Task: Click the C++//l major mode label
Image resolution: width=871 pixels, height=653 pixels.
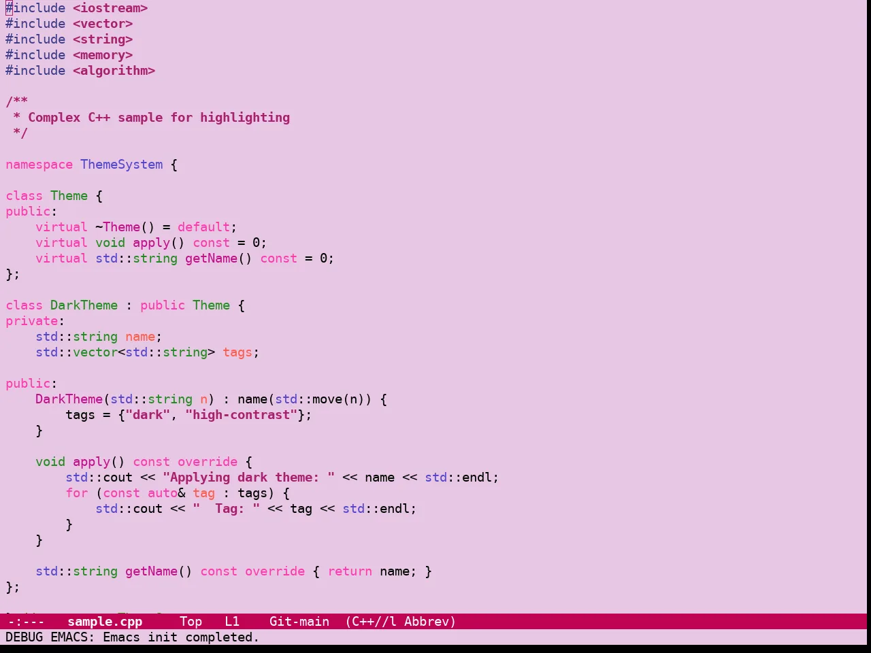Action: click(371, 621)
